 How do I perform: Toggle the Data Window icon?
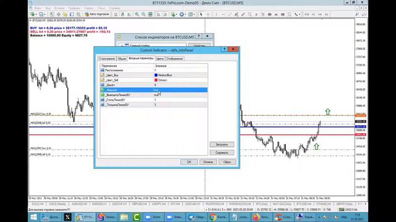(59, 14)
